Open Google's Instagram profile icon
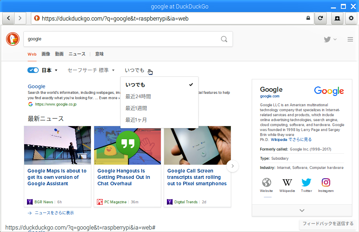 [326, 182]
